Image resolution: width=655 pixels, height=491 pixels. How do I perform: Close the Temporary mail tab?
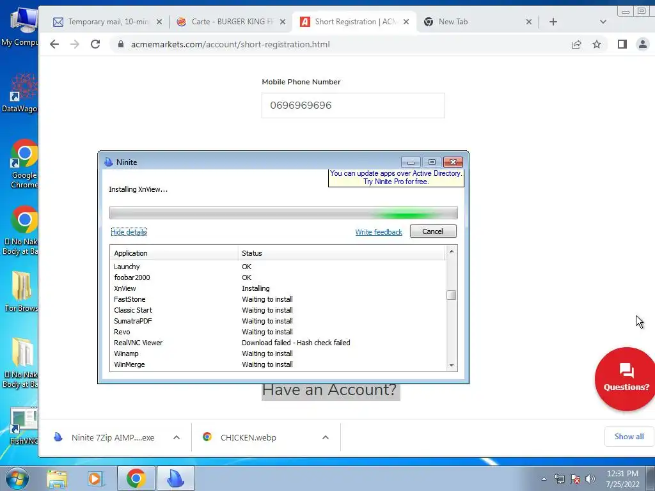pos(159,22)
